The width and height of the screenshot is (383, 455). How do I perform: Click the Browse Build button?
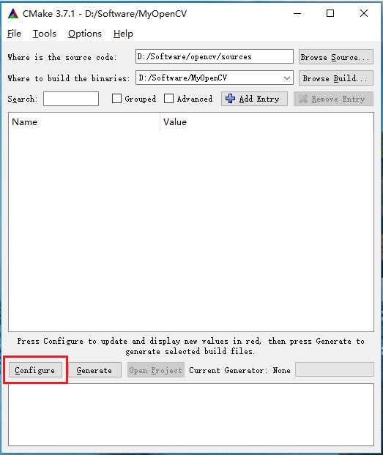click(336, 78)
